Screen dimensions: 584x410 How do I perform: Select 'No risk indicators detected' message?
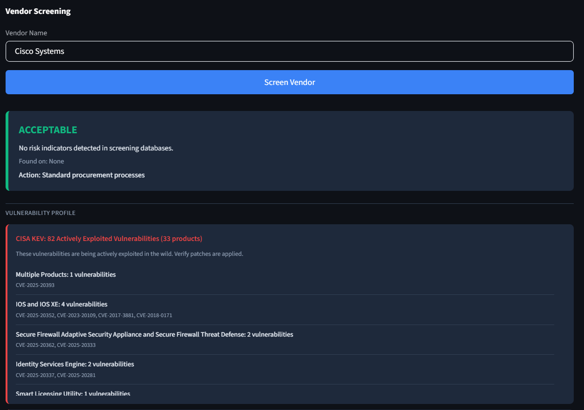pos(96,148)
